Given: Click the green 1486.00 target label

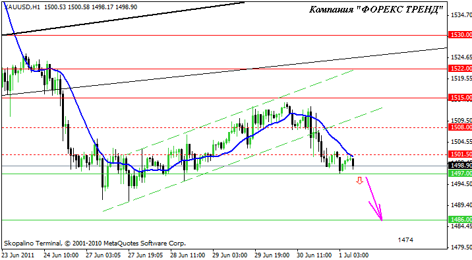Looking at the screenshot, I should click(x=460, y=220).
